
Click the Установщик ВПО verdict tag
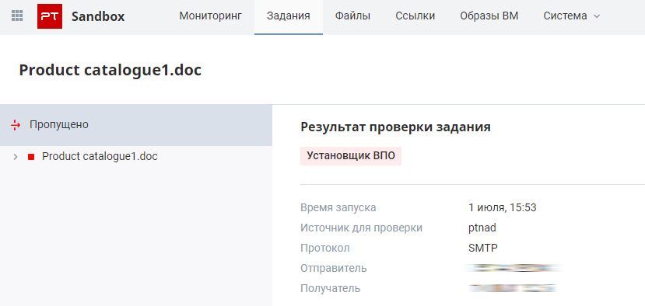[x=351, y=156]
